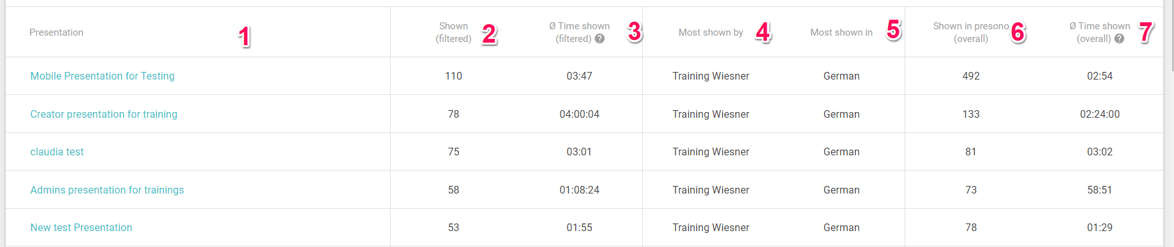Click help icon beside Time shown (overall)
Image resolution: width=1174 pixels, height=247 pixels.
click(x=1119, y=39)
